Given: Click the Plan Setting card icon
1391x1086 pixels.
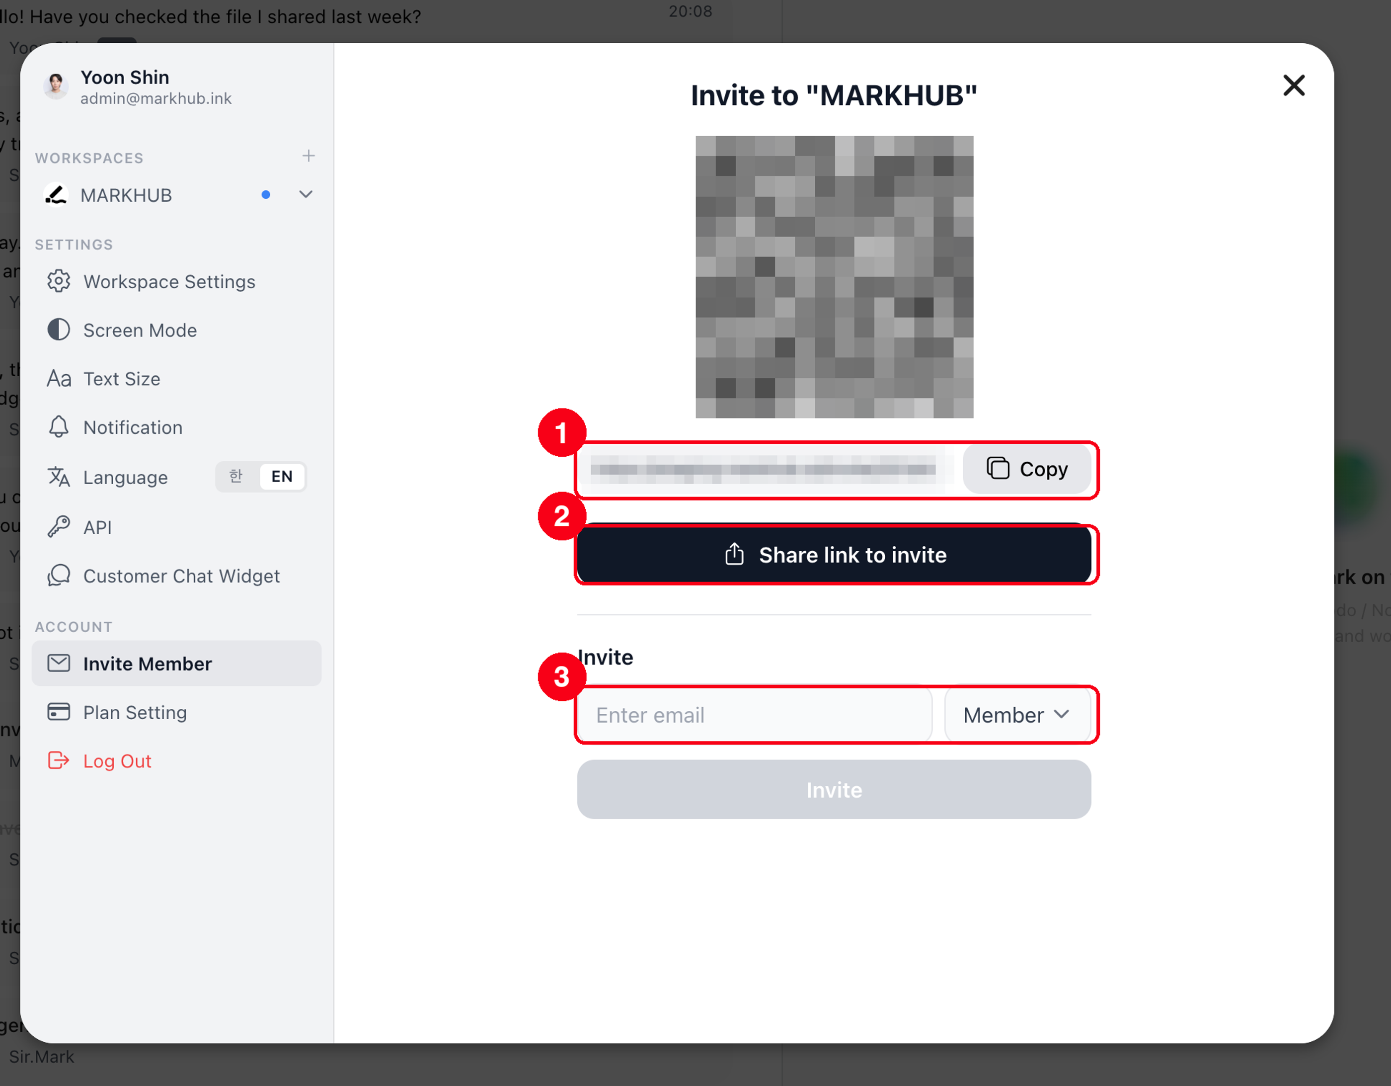Looking at the screenshot, I should (x=59, y=711).
